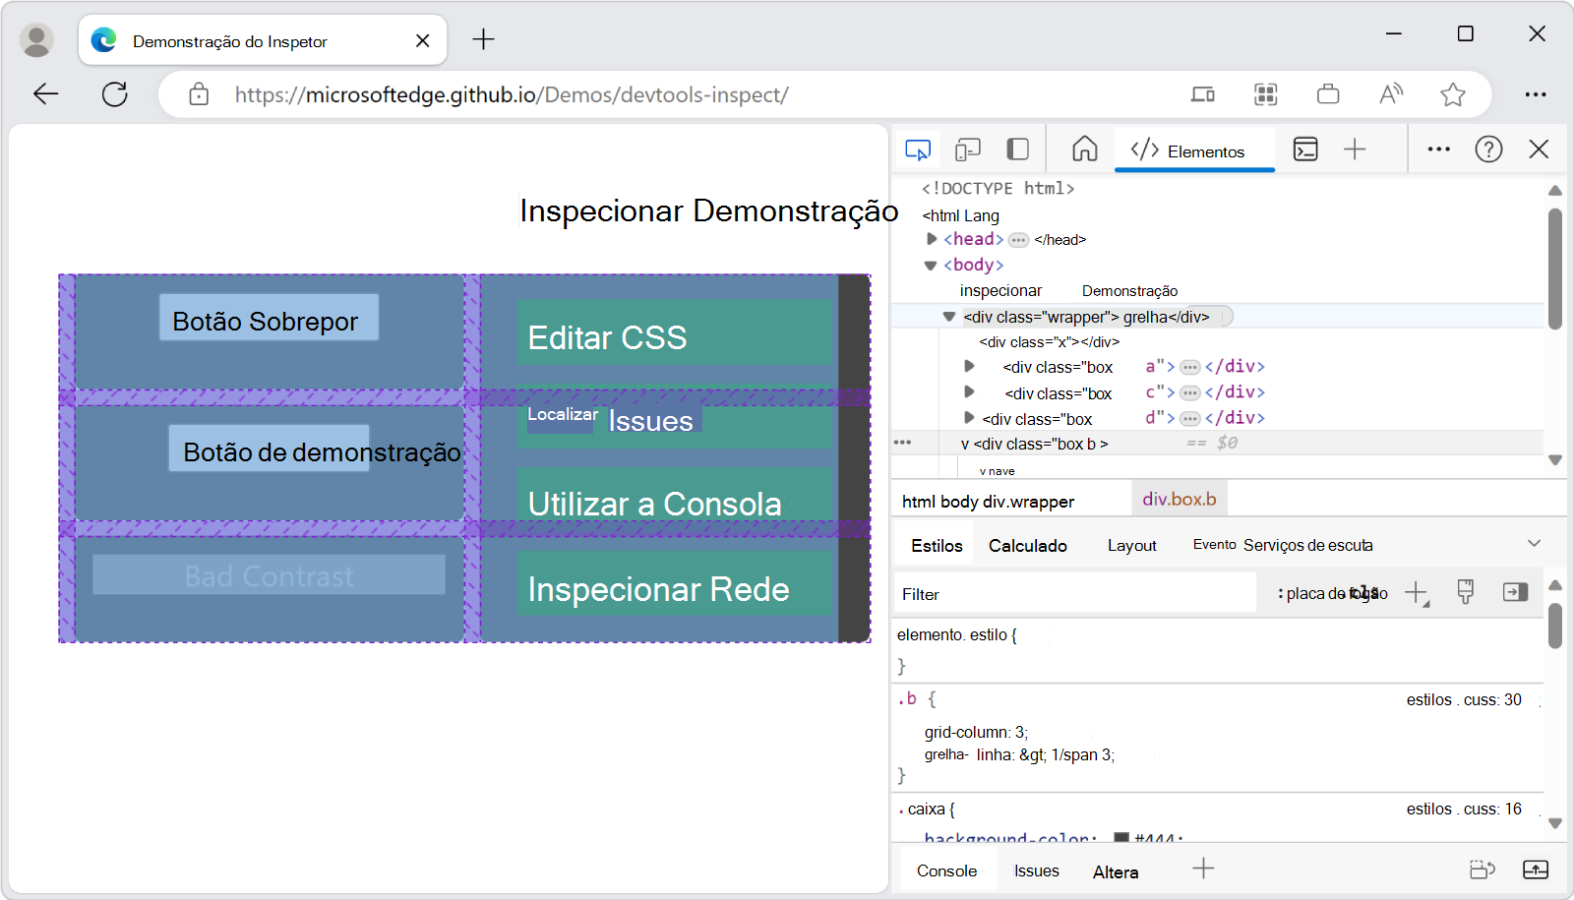Open the console drawer icon
This screenshot has width=1574, height=900.
(x=1305, y=149)
